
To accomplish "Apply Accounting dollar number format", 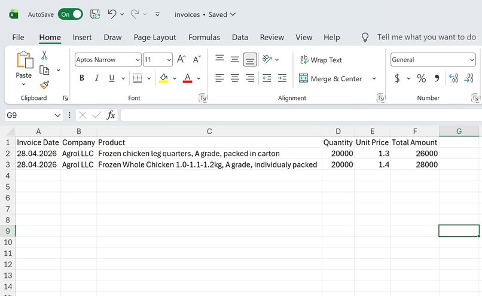I will click(397, 78).
